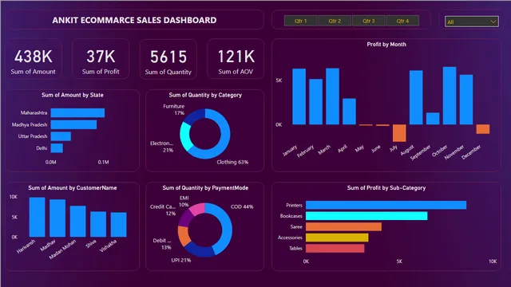This screenshot has height=287, width=511.
Task: Select the Harivansh customer bar
Action: 38,217
